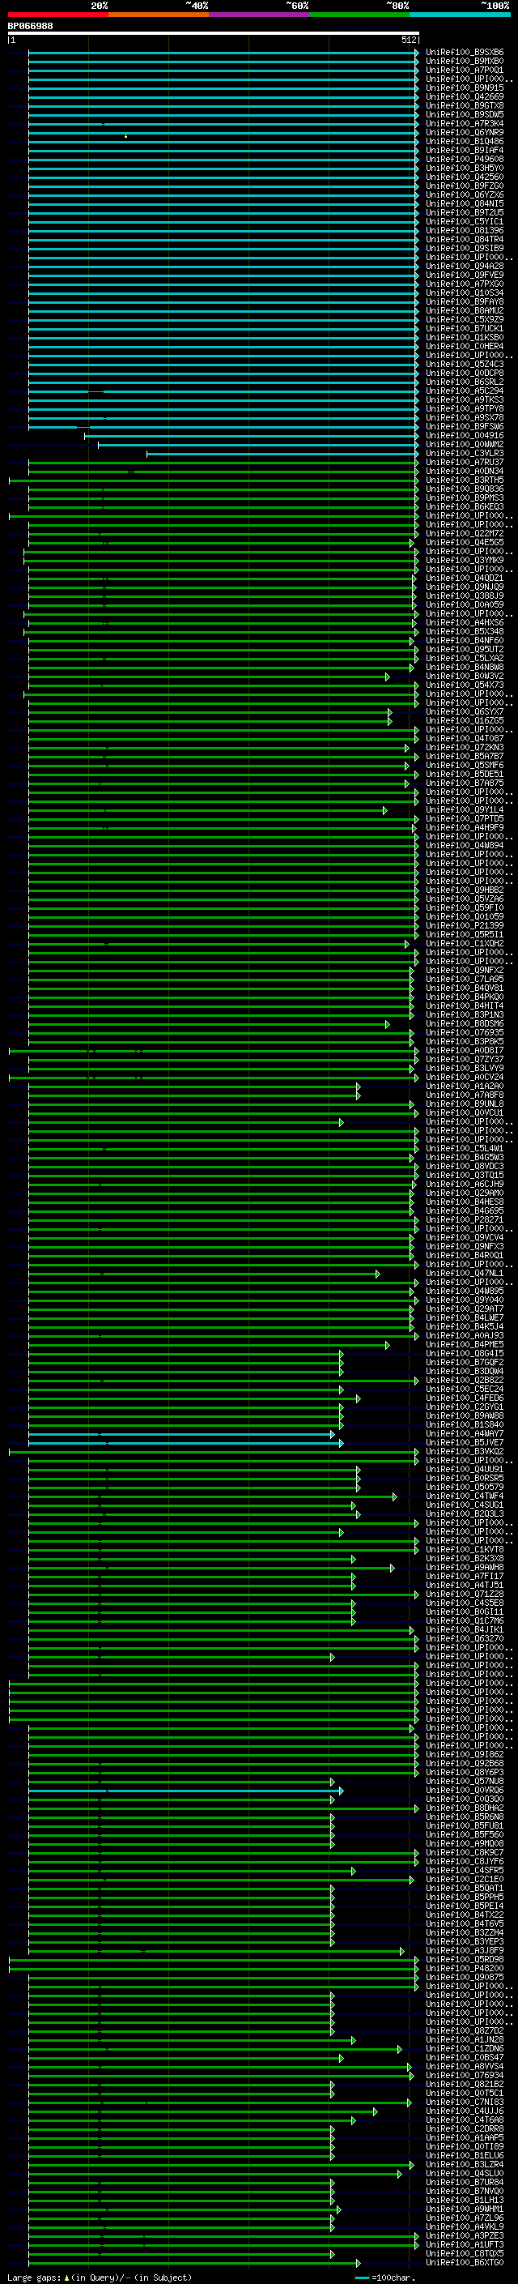The width and height of the screenshot is (518, 2284).
Task: Click the cyan ~100% identity color band
Action: tap(460, 15)
